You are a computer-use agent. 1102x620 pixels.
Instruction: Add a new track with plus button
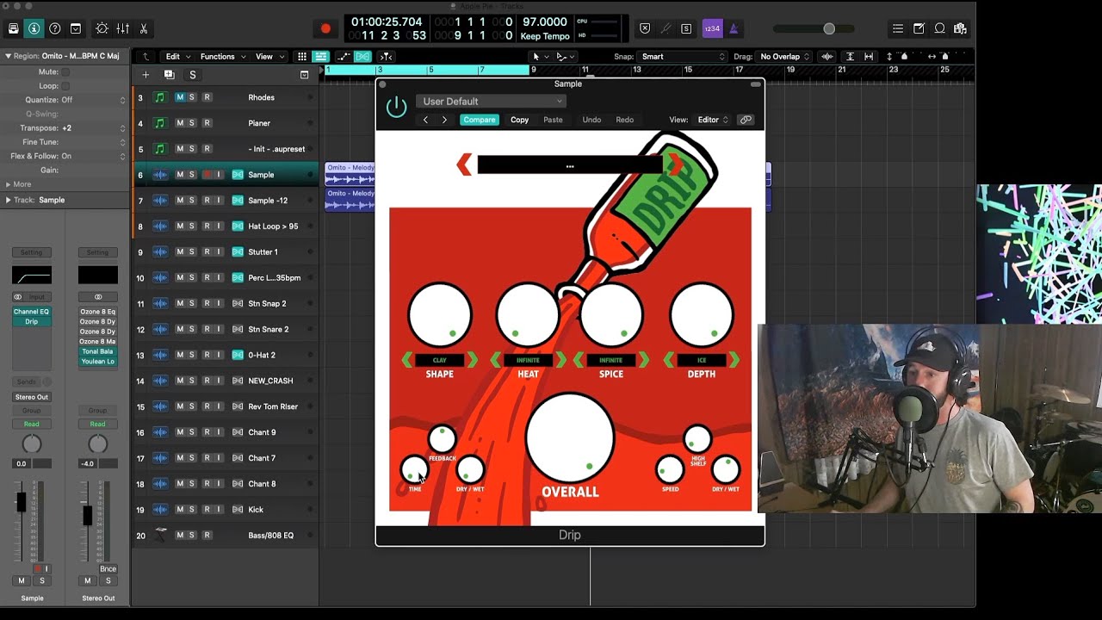(x=145, y=75)
